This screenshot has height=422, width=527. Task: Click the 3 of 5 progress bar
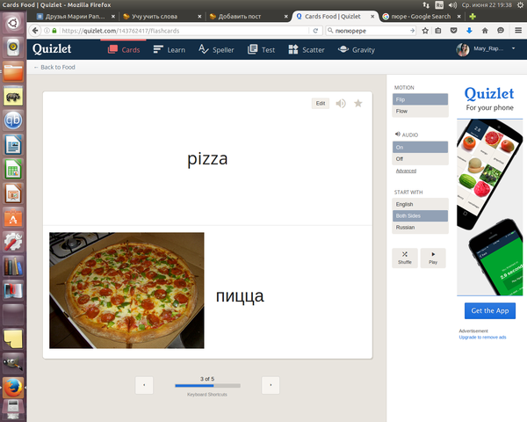coord(207,386)
